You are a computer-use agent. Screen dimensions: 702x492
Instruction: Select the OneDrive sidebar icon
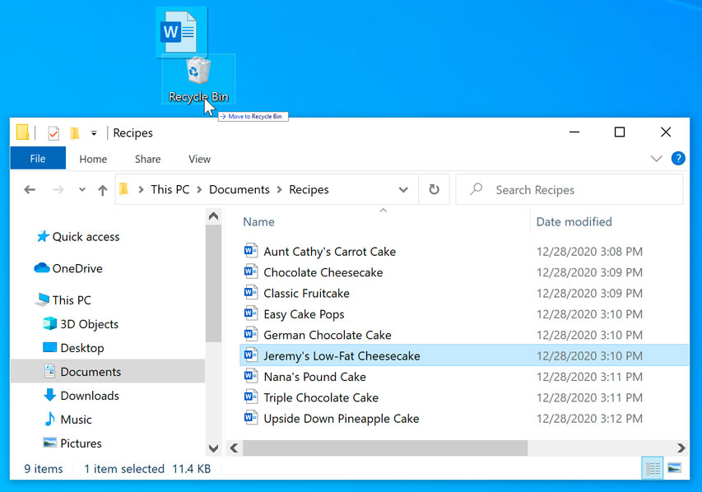44,268
